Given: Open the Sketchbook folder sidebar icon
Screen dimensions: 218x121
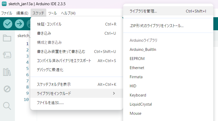Looking at the screenshot, I should click(x=7, y=38).
